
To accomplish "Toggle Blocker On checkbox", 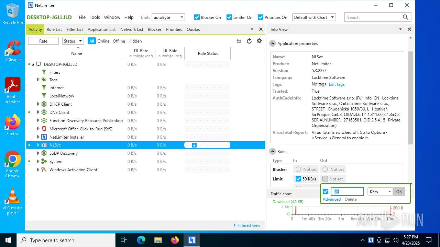I will click(x=197, y=17).
